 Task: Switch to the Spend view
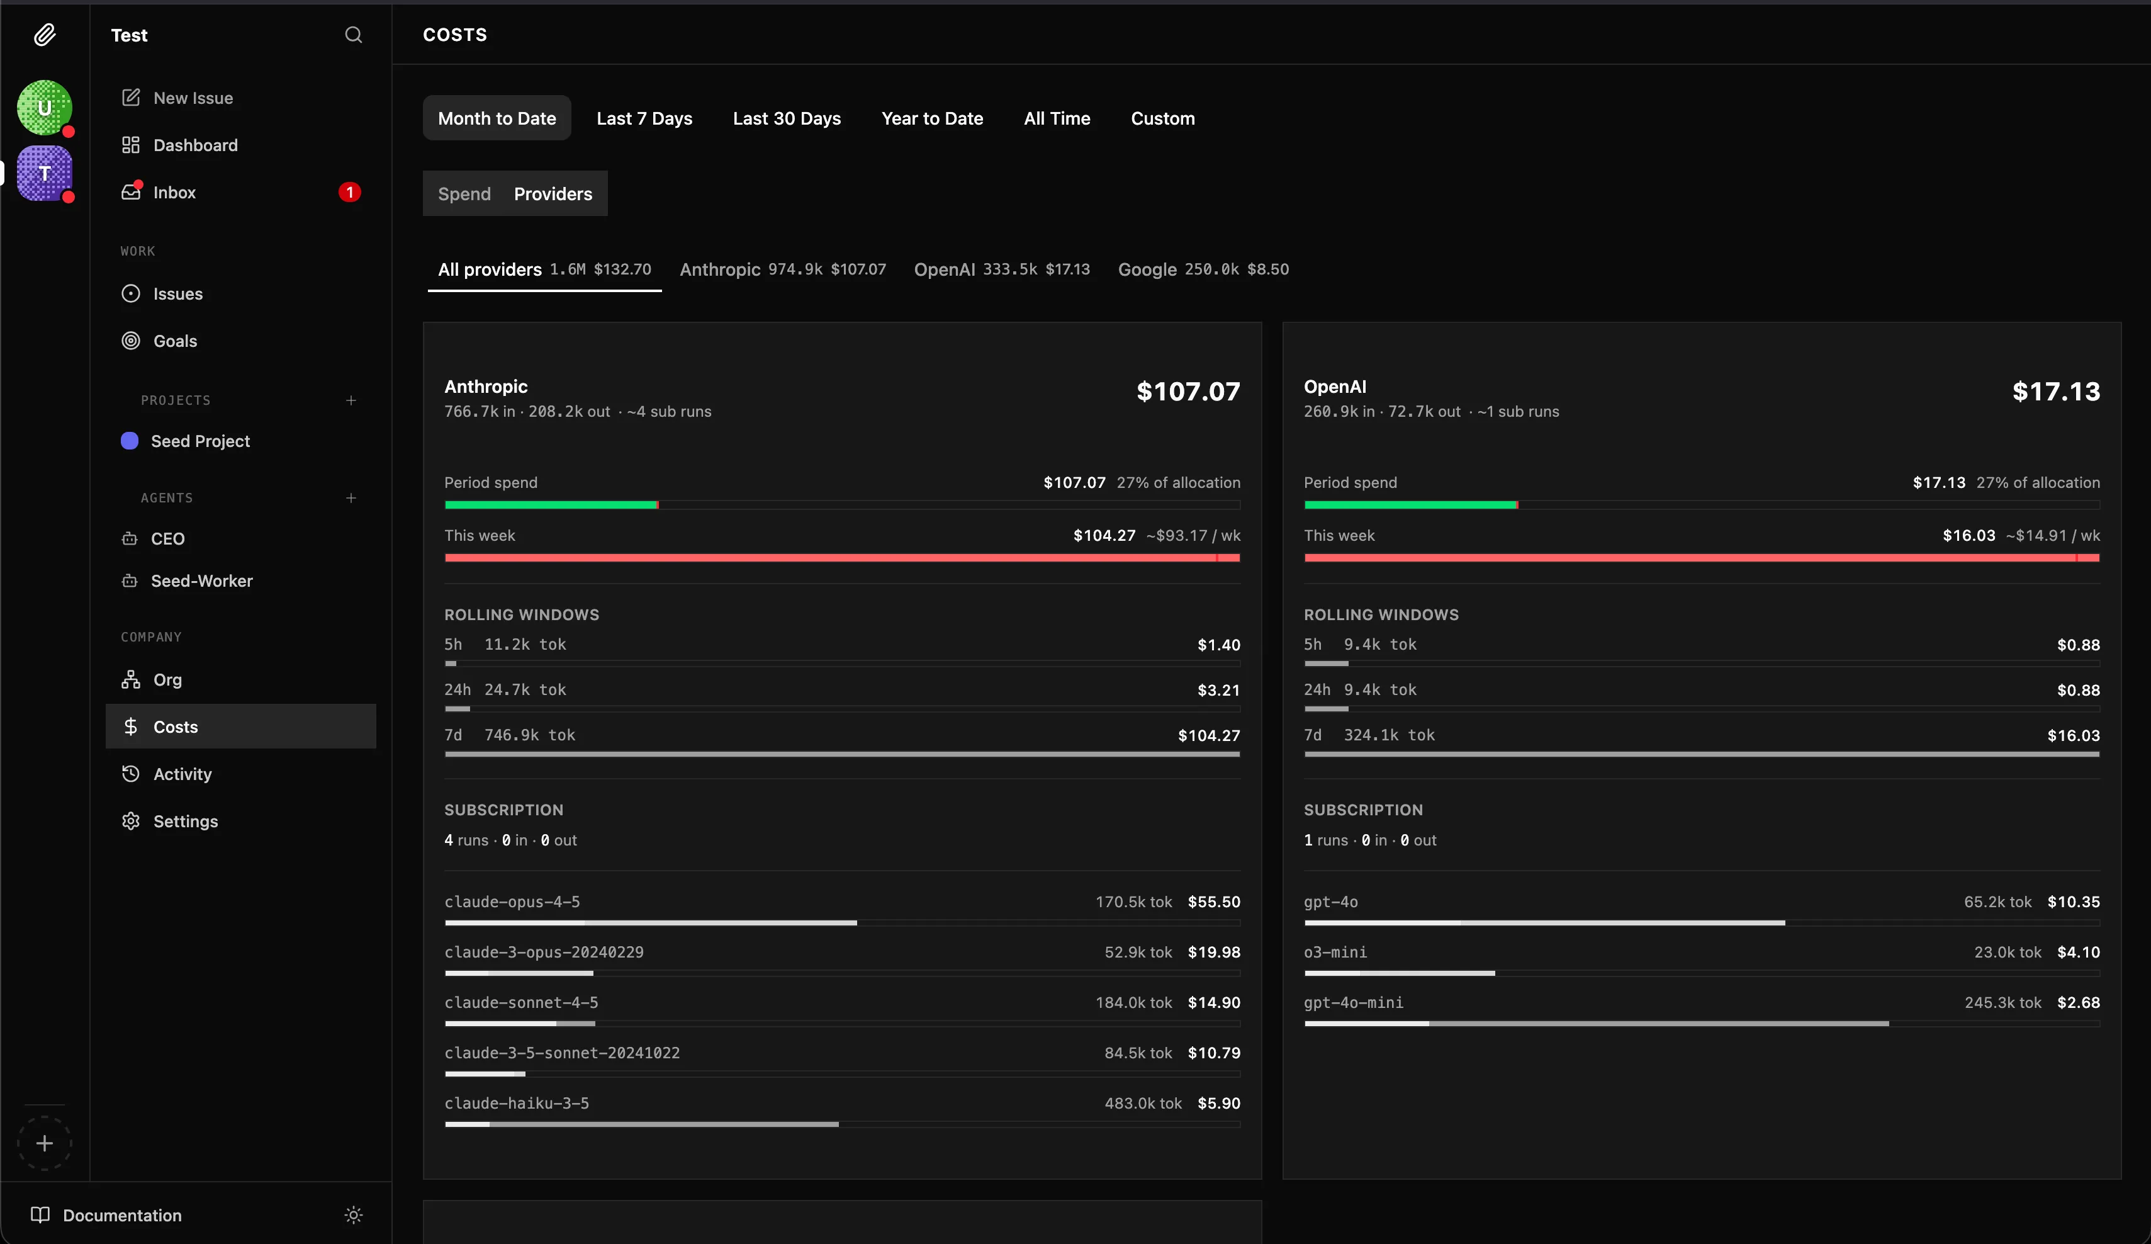pyautogui.click(x=464, y=194)
